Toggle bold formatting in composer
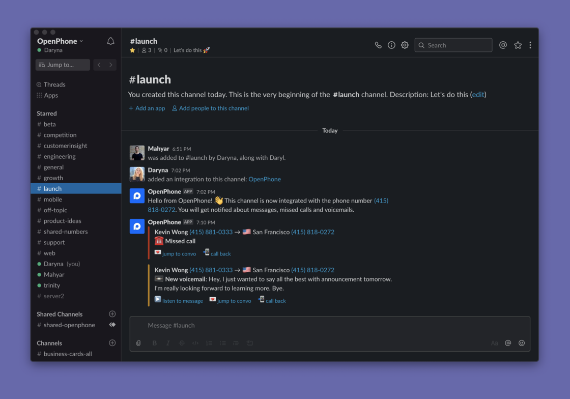Image resolution: width=570 pixels, height=399 pixels. tap(155, 343)
